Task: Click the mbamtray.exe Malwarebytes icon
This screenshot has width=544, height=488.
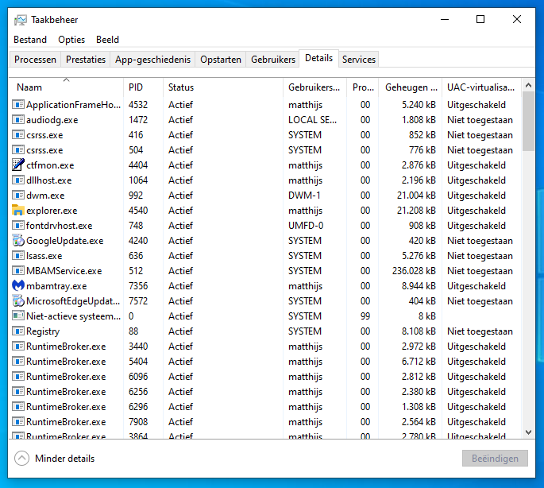Action: click(19, 286)
